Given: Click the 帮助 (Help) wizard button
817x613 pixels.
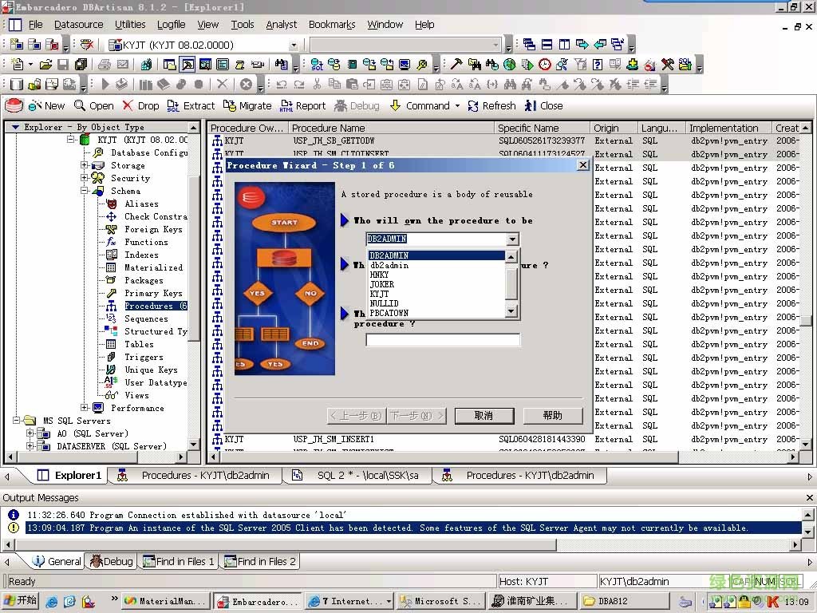Looking at the screenshot, I should click(x=552, y=415).
